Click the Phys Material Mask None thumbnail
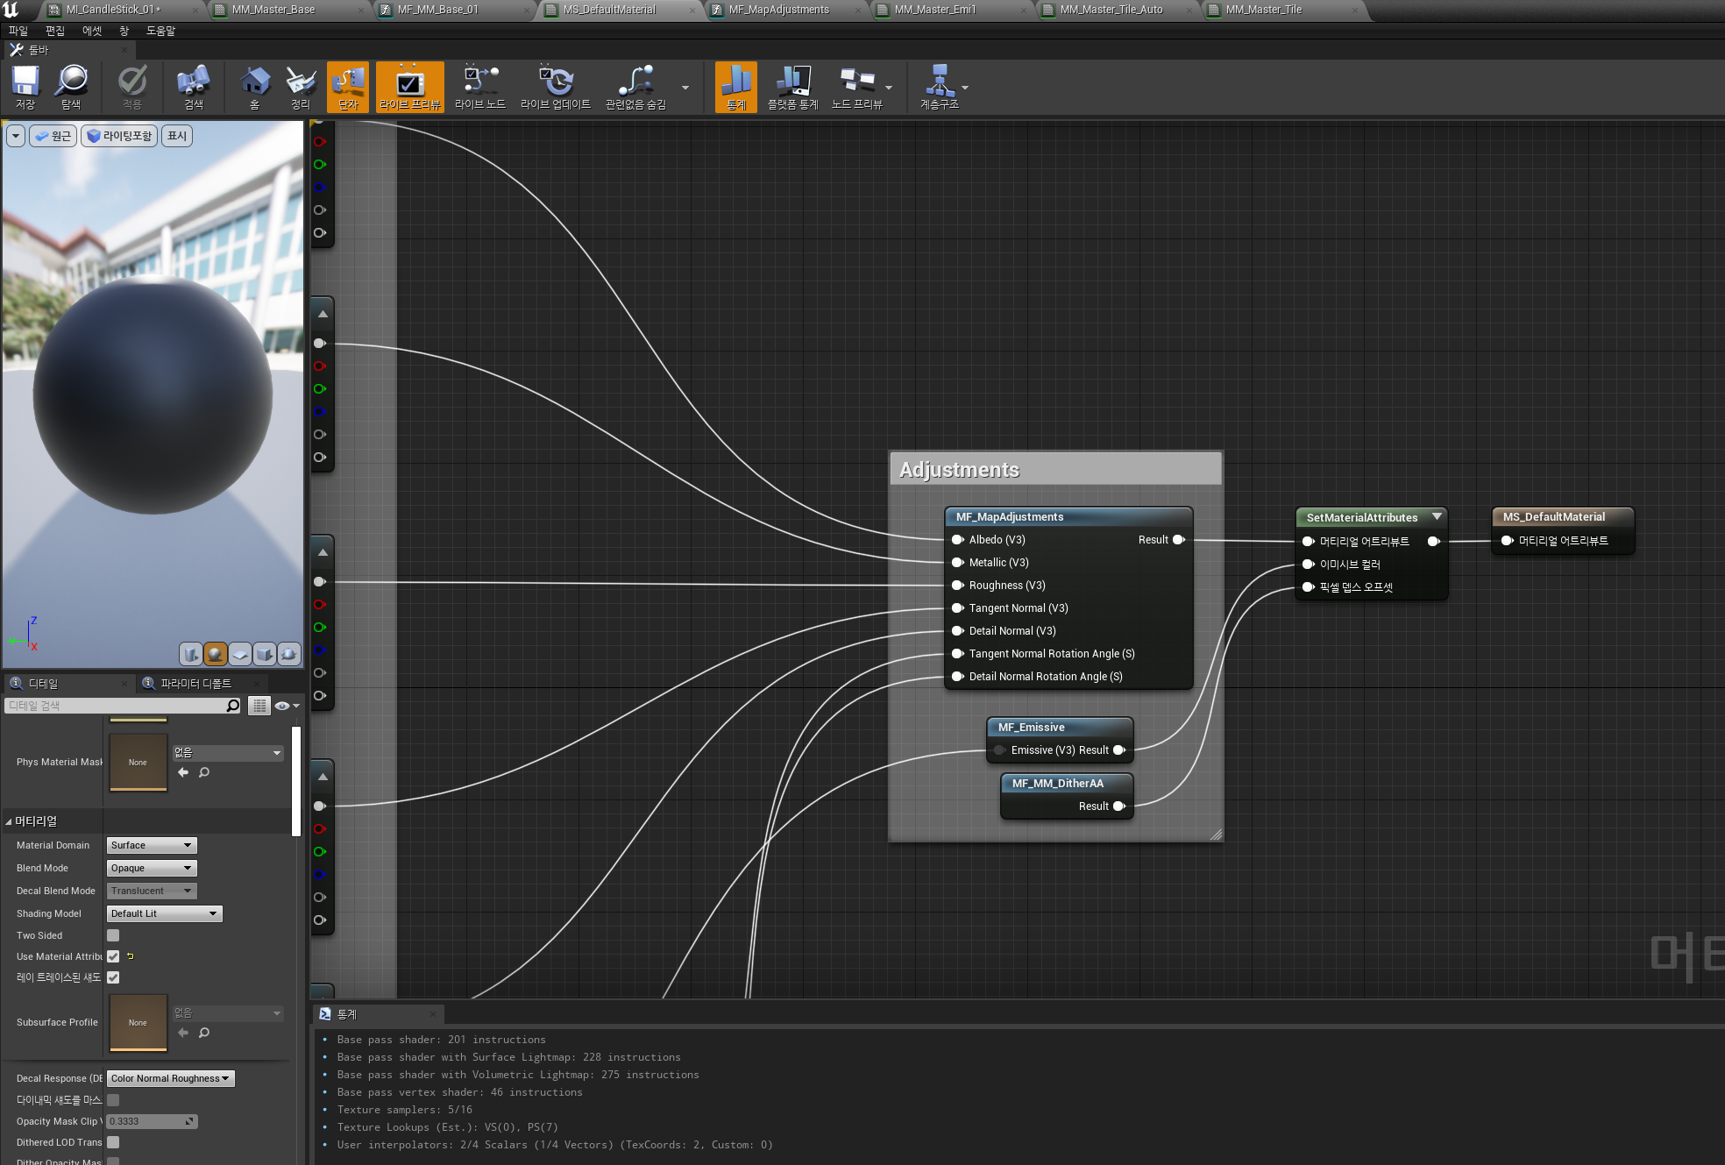The image size is (1725, 1165). point(138,762)
